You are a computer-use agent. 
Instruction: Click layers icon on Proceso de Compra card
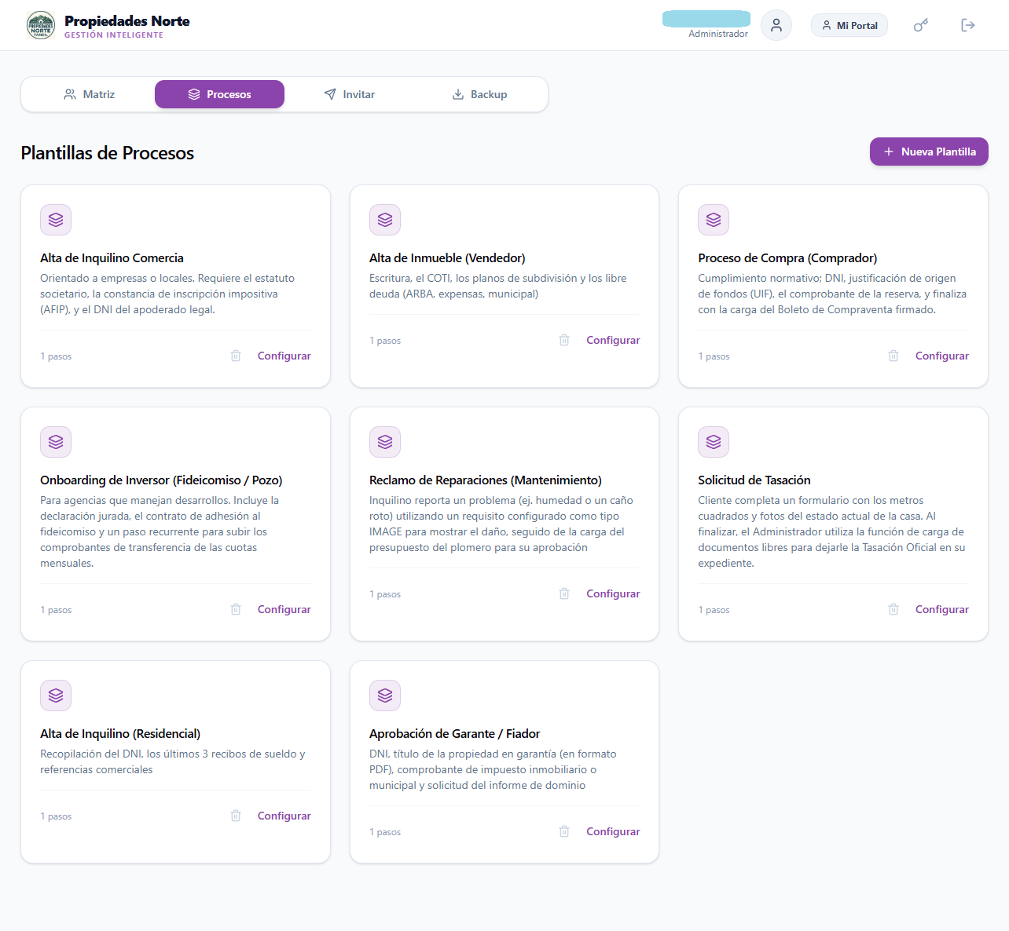tap(714, 220)
